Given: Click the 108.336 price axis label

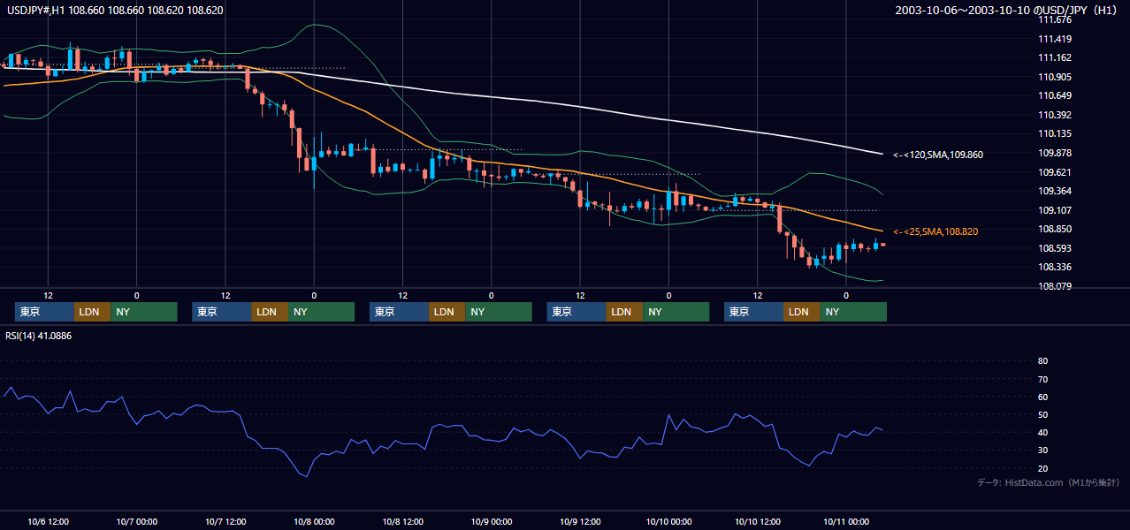Looking at the screenshot, I should (x=1054, y=267).
